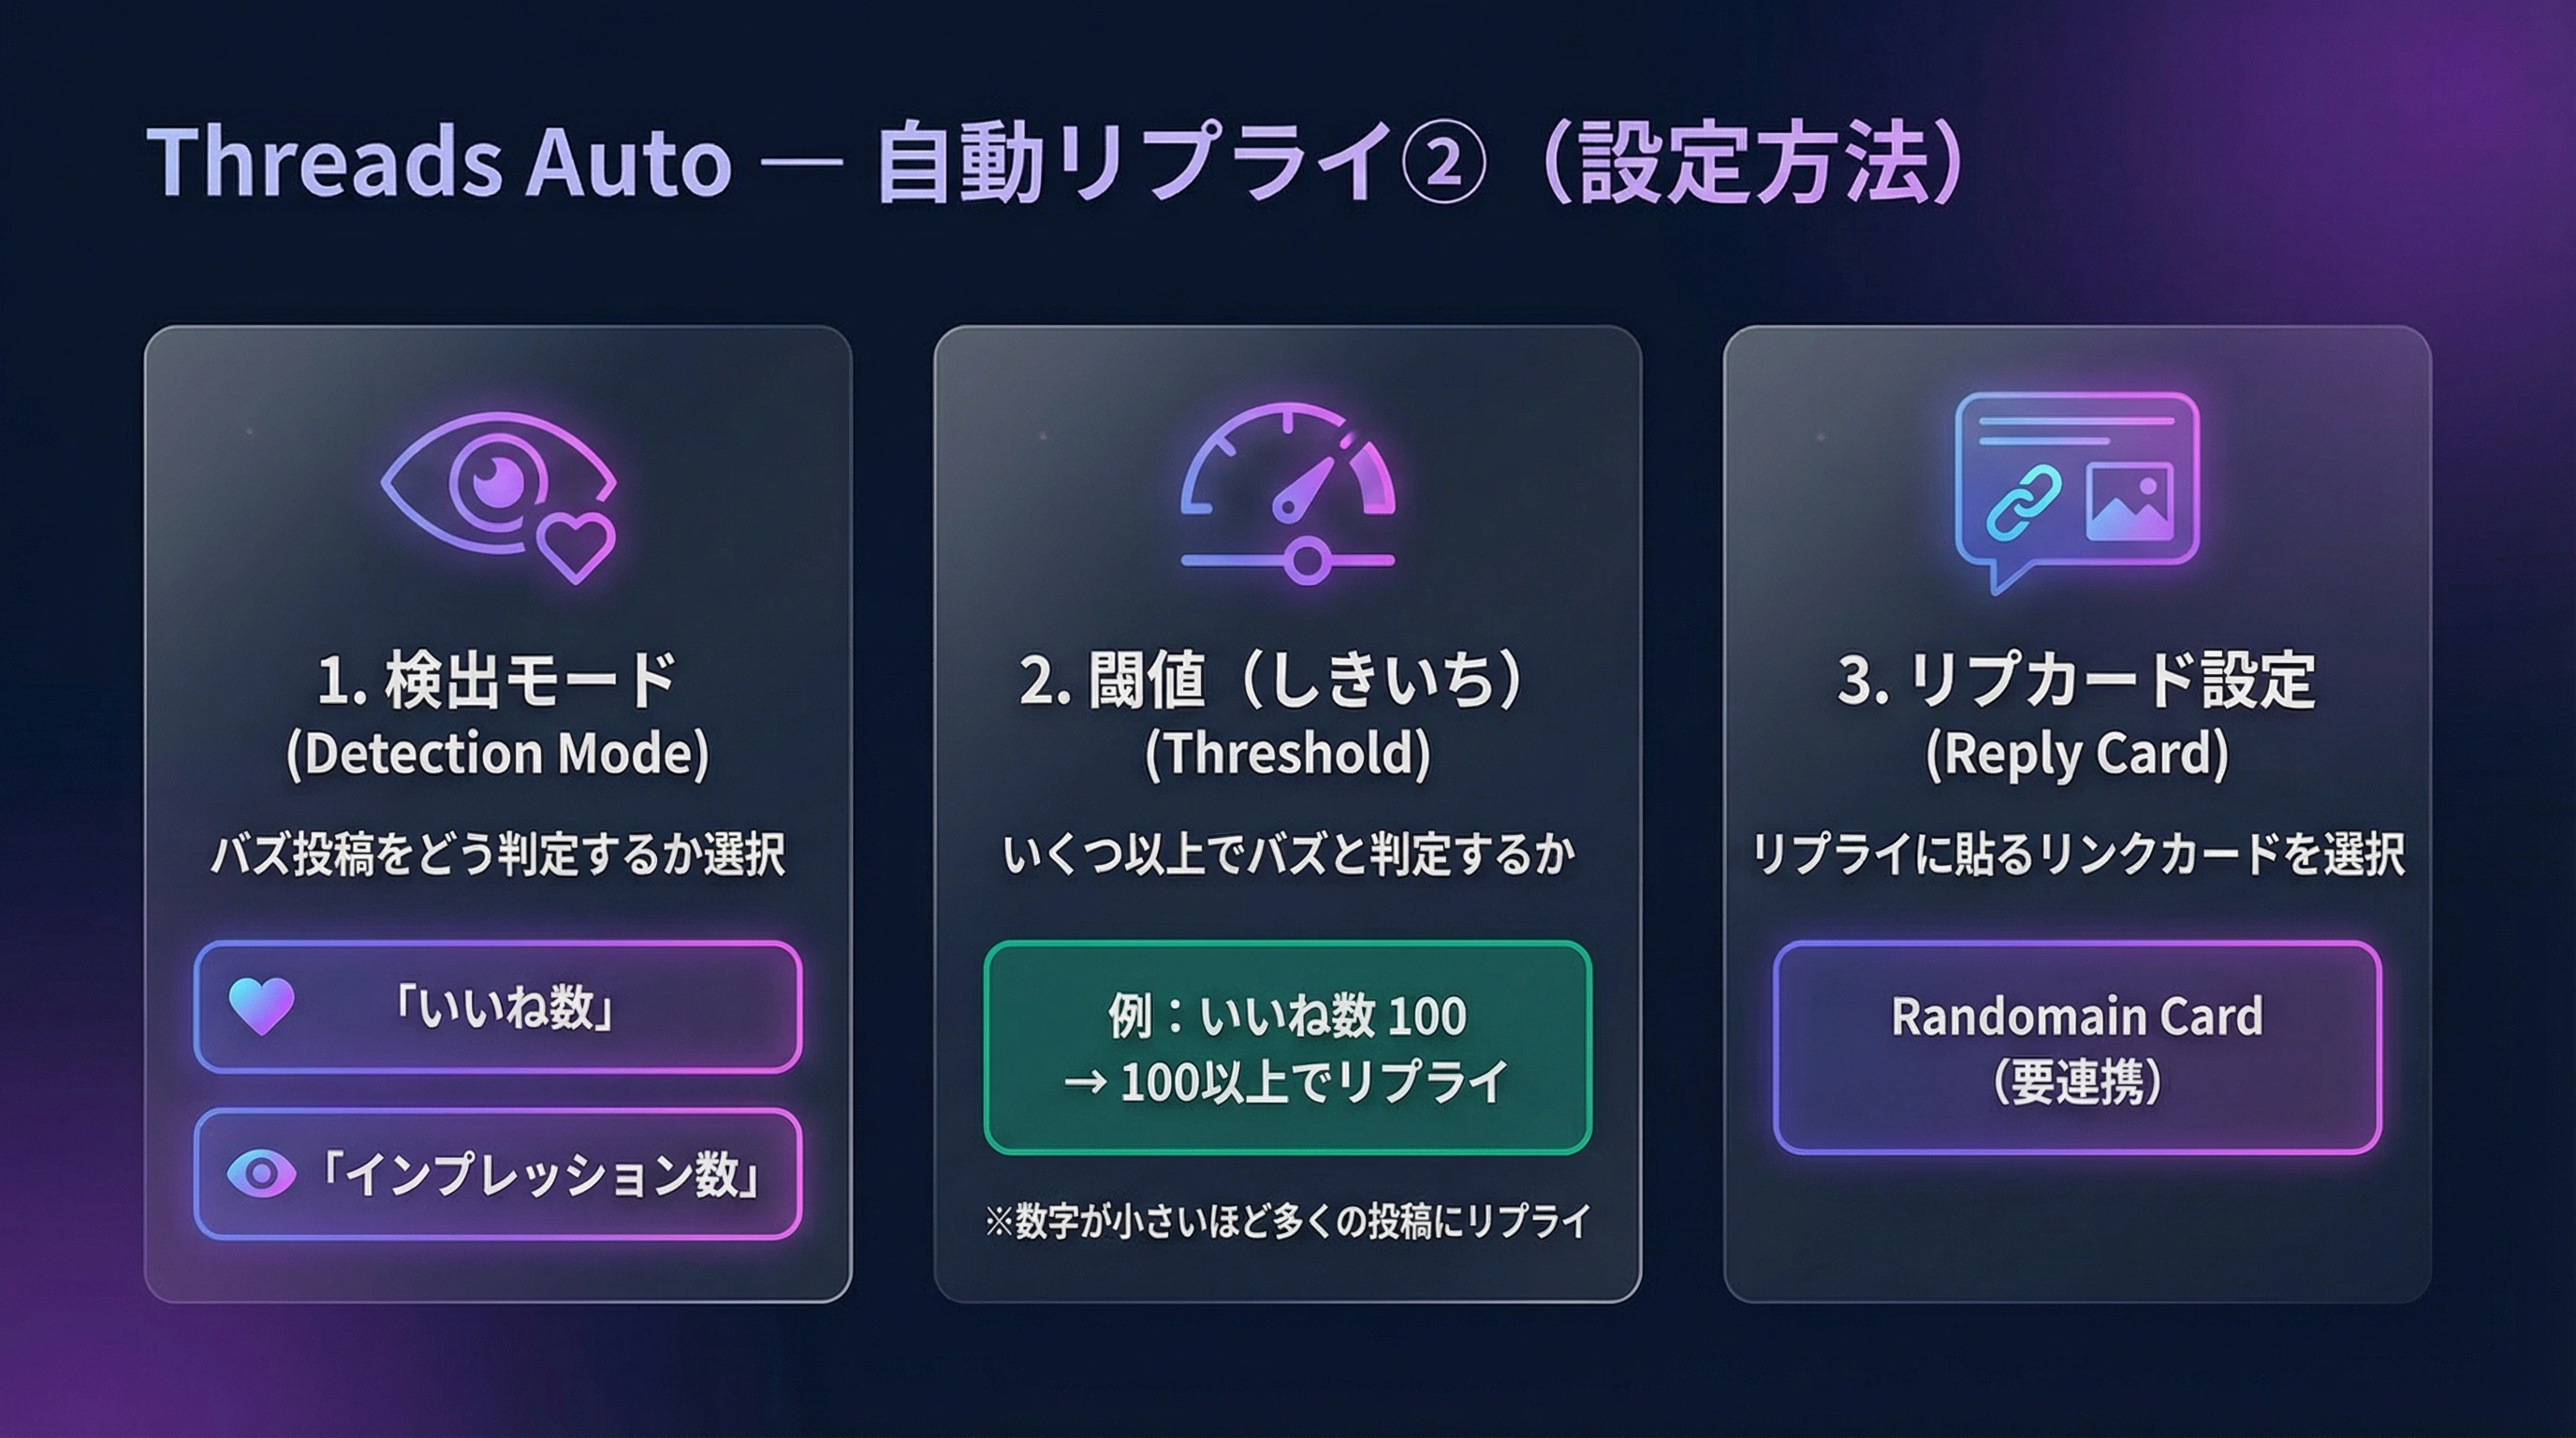This screenshot has width=2576, height=1438.
Task: Click the "3. リプカード設定" heading
Action: click(x=2076, y=681)
